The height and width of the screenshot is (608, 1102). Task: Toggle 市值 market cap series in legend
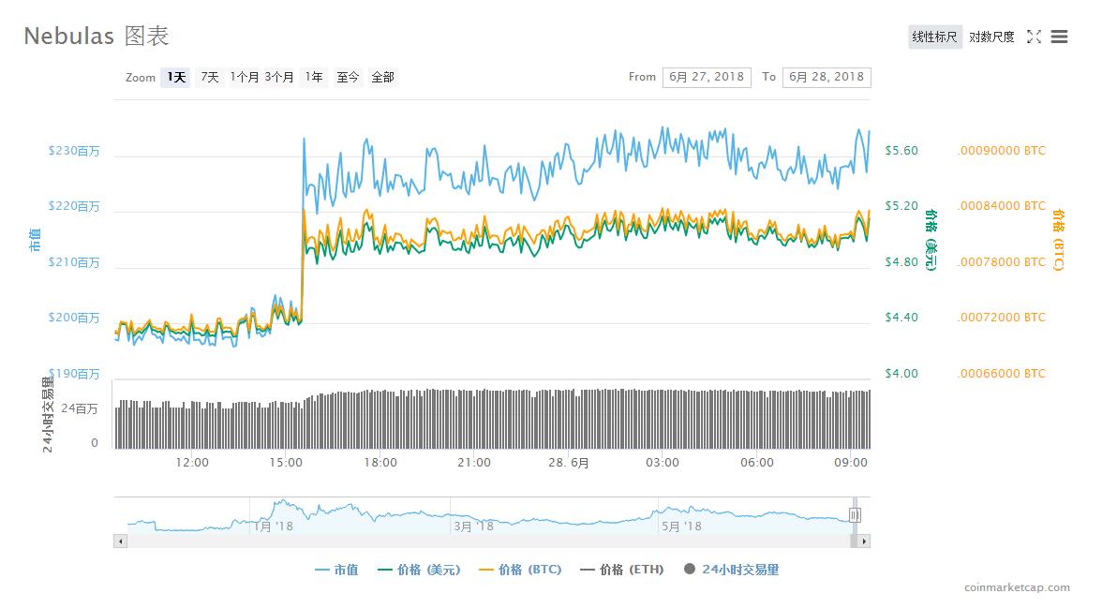(336, 570)
